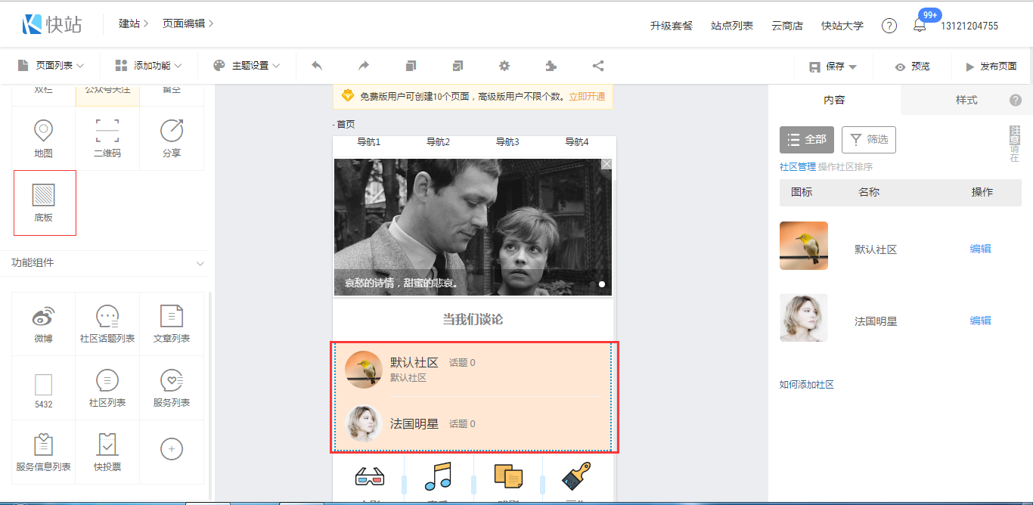Switch to the 样式 tab

[x=966, y=100]
